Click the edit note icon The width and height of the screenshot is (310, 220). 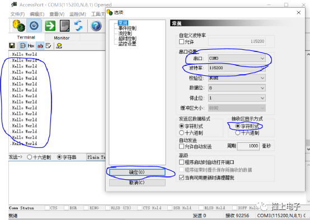(x=48, y=46)
